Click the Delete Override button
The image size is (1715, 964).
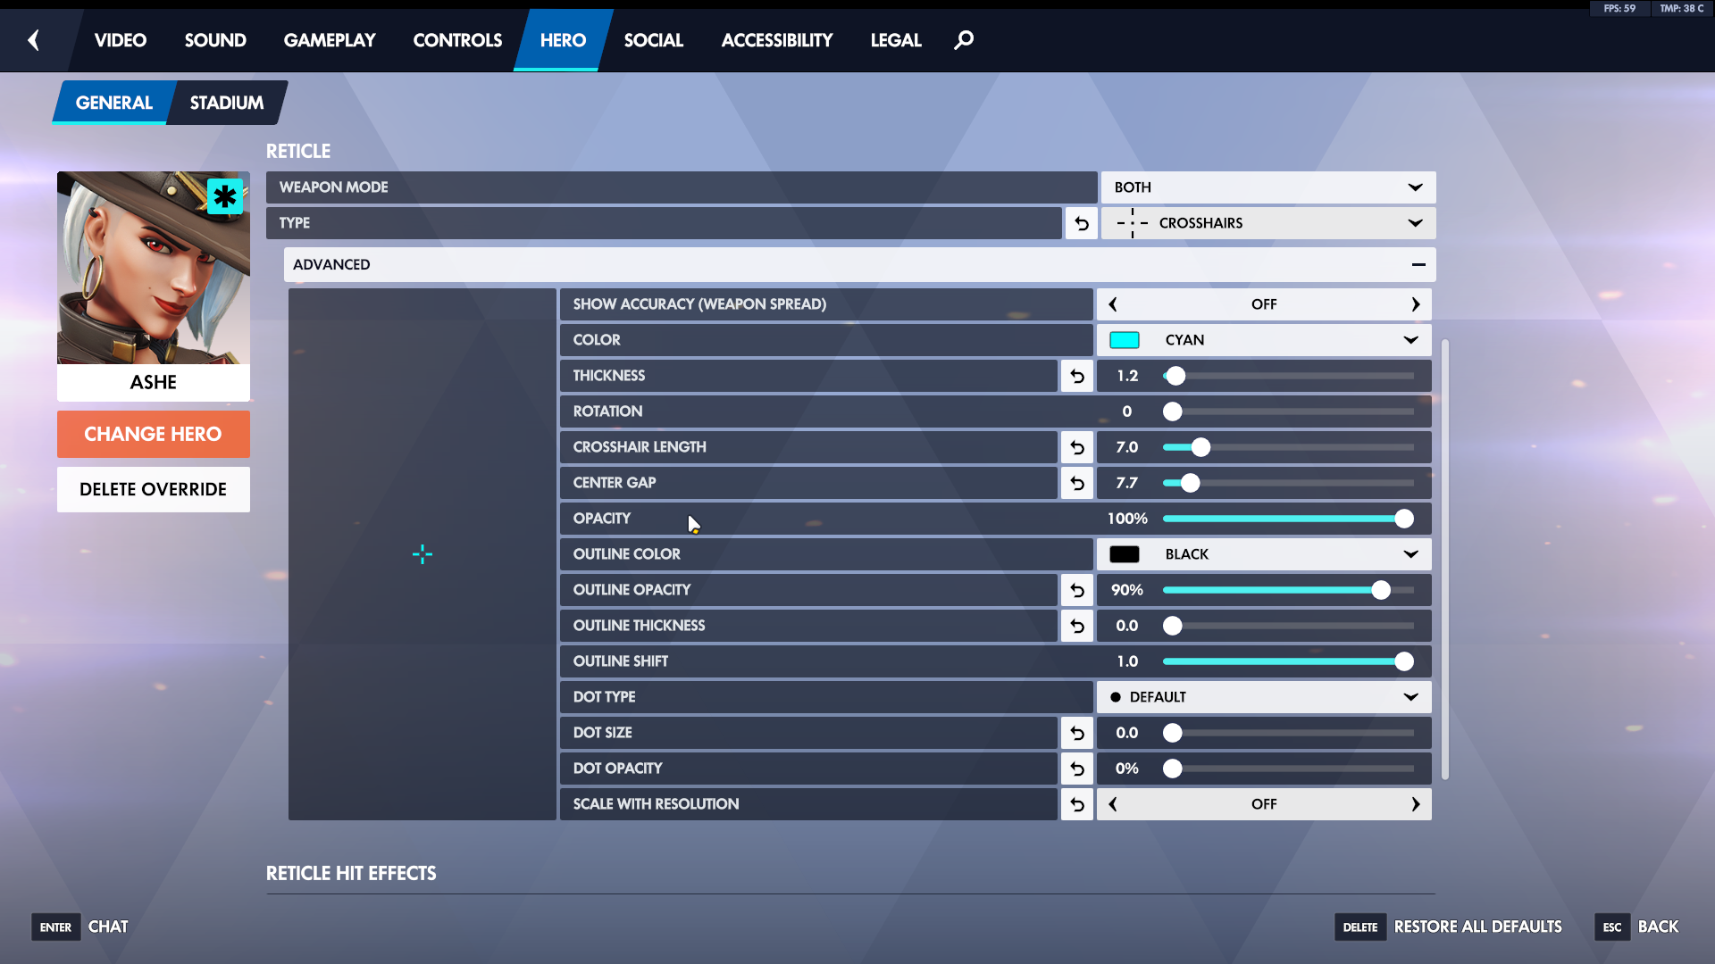point(153,489)
